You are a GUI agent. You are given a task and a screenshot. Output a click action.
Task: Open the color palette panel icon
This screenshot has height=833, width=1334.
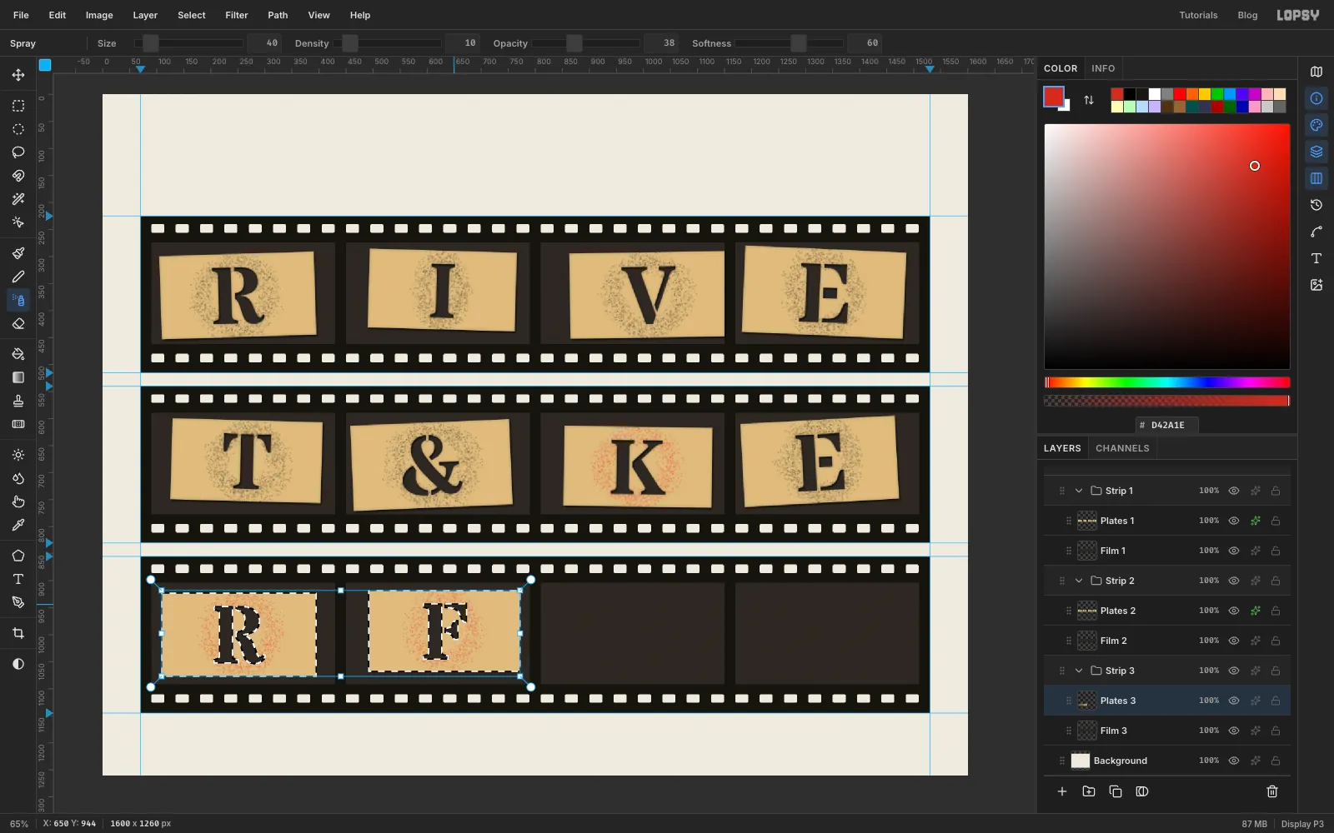pyautogui.click(x=1316, y=125)
